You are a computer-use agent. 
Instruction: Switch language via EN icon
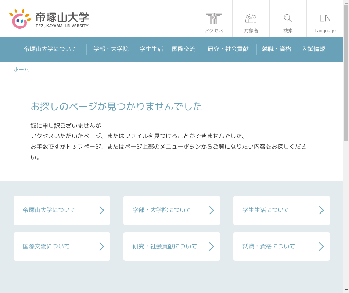pos(325,18)
